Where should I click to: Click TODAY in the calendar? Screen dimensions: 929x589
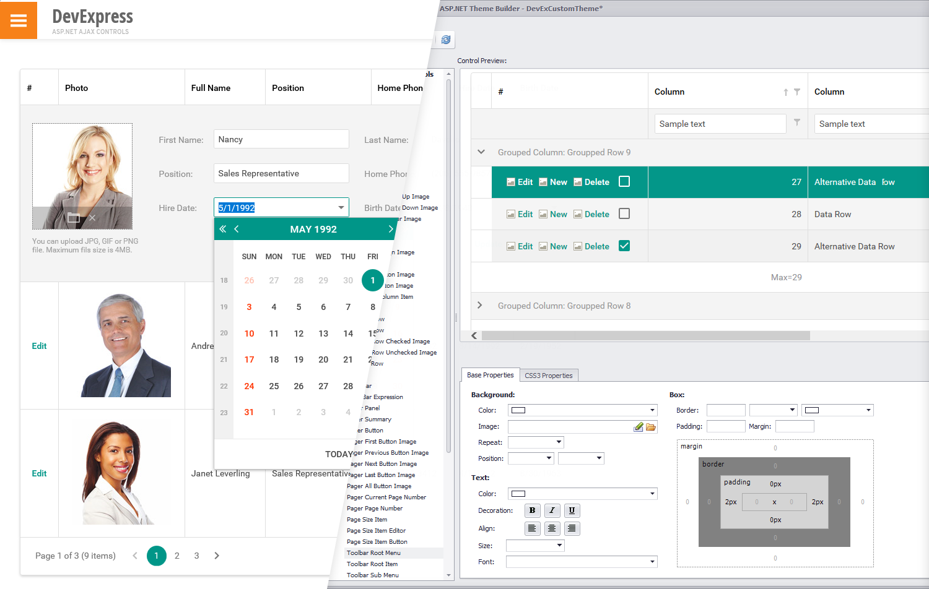(339, 454)
